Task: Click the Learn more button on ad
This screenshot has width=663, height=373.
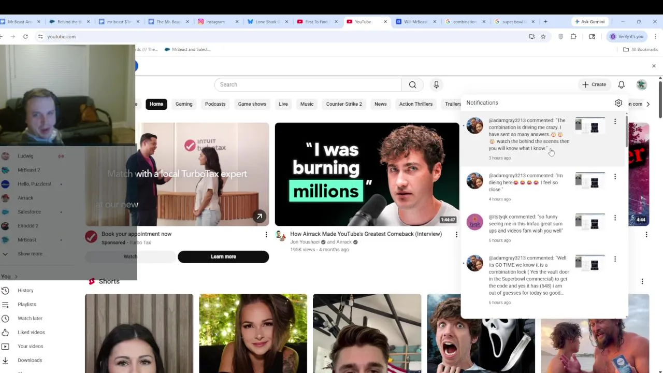Action: point(223,257)
